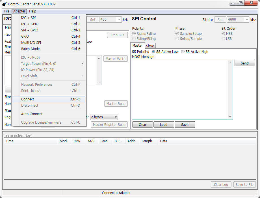
Task: Click Save to File button
Action: tap(244, 184)
